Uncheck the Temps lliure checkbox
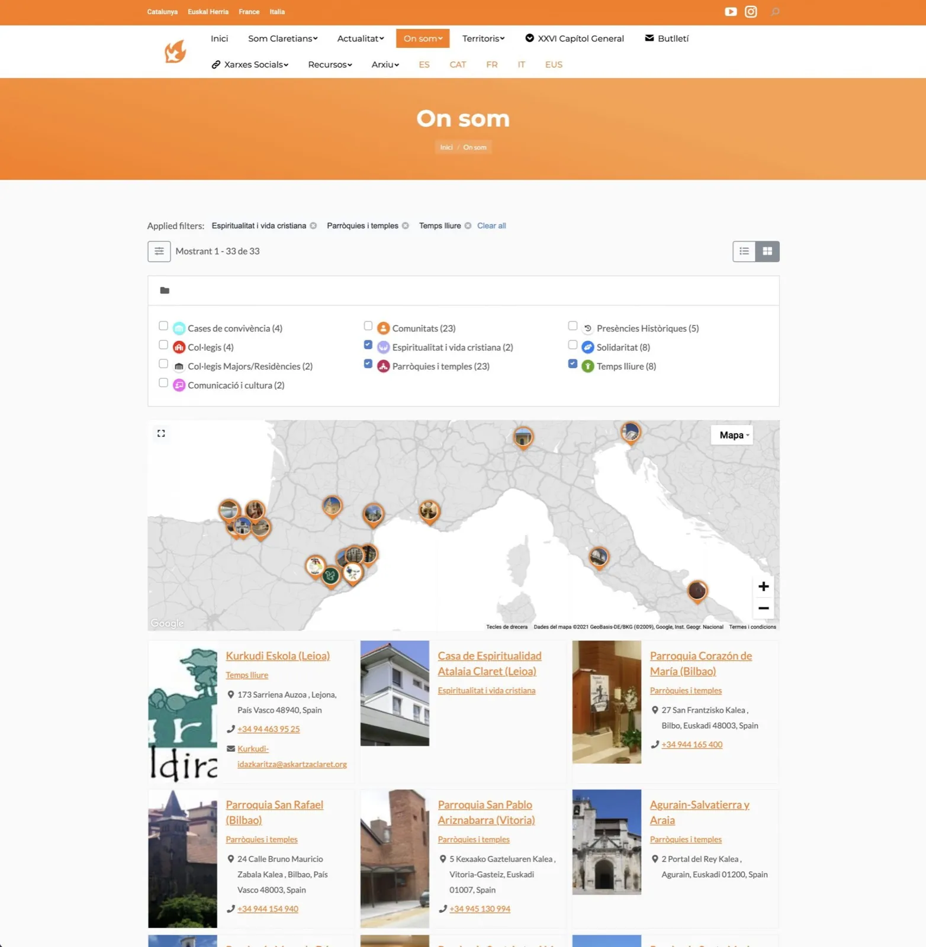The width and height of the screenshot is (926, 947). [x=573, y=364]
